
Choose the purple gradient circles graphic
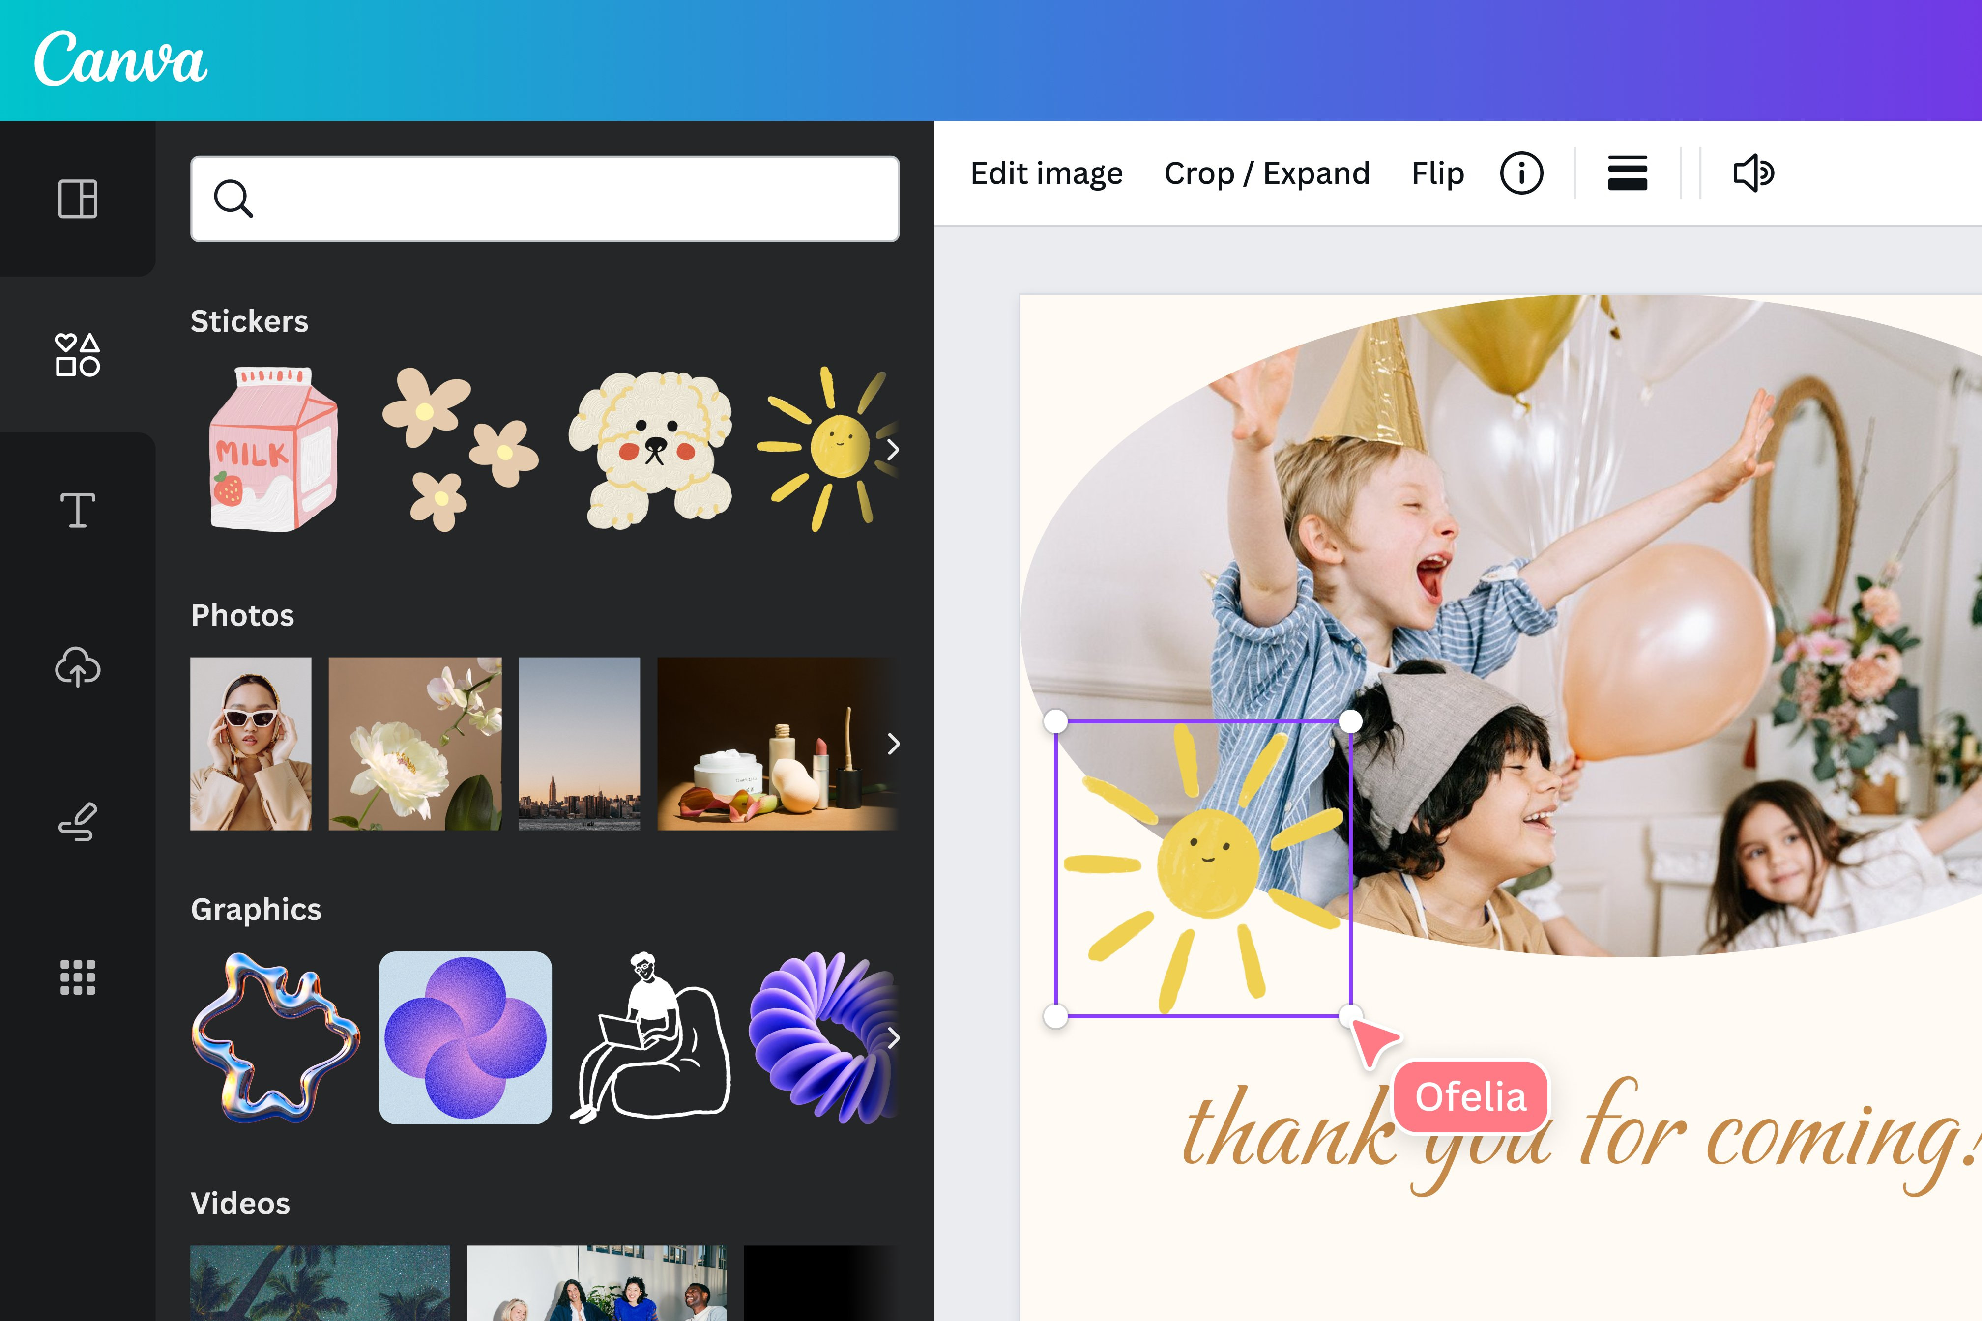(465, 1038)
